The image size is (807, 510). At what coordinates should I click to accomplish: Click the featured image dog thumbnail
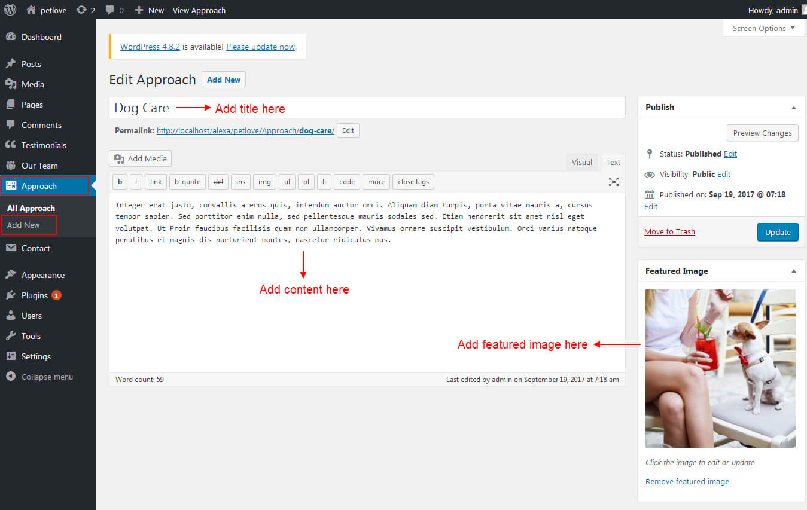(x=720, y=368)
